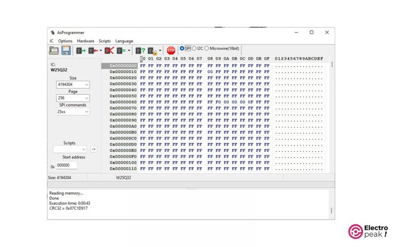Image resolution: width=396 pixels, height=247 pixels.
Task: Click the hex editor vertical scrollbar
Action: (332, 64)
